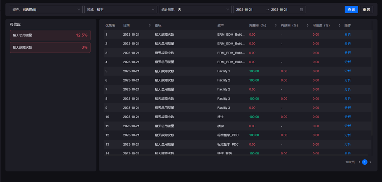The image size is (382, 182).
Task: Click the 重置 reset button
Action: coord(366,10)
